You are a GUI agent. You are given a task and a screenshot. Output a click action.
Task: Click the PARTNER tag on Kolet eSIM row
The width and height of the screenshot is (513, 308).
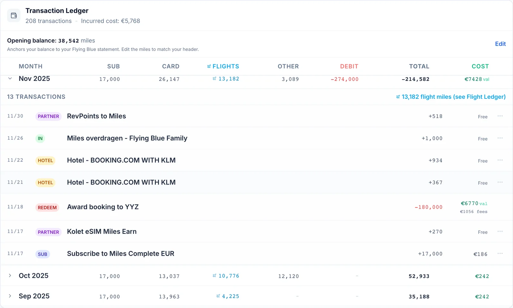pyautogui.click(x=48, y=232)
